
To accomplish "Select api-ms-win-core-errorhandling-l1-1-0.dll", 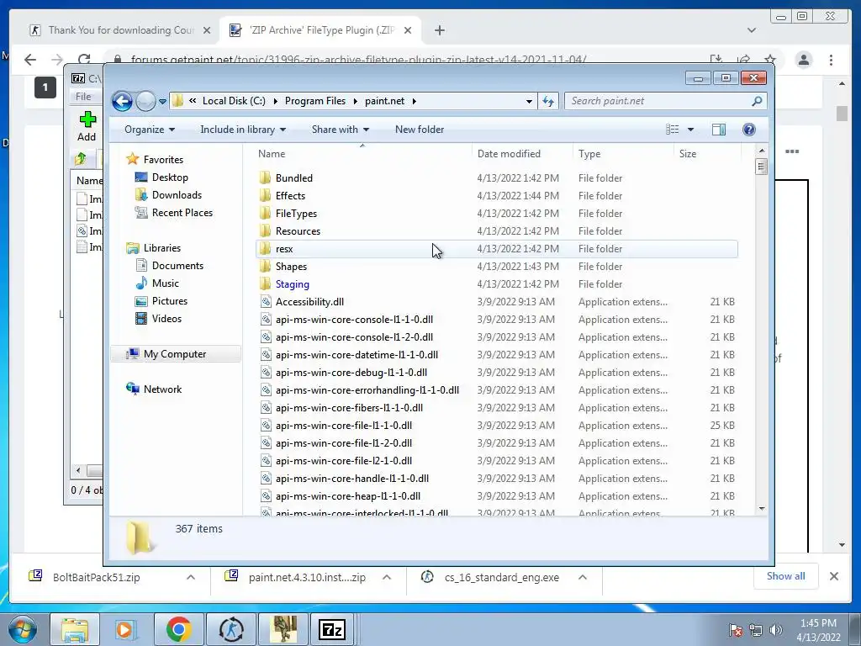I will (x=496, y=390).
